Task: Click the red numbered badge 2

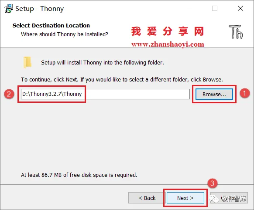Action: 9,94
